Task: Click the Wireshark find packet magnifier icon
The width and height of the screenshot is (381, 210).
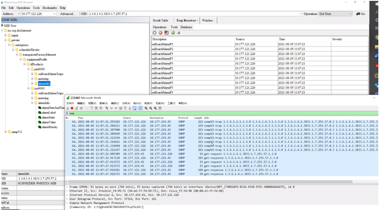Action: coord(107,108)
